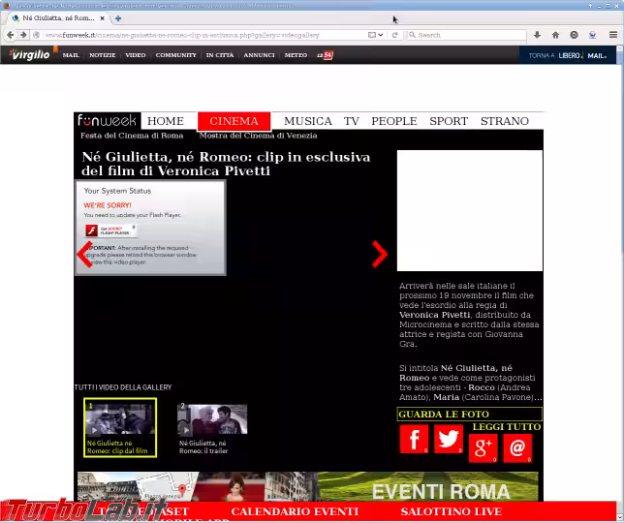Click the LEGGI TUTTO link
The width and height of the screenshot is (624, 523).
(507, 426)
